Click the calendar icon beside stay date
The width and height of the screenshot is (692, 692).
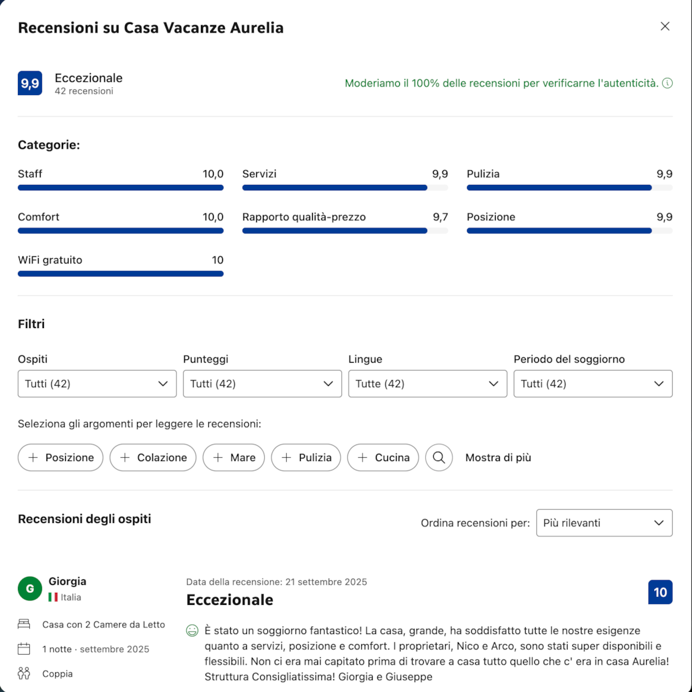24,649
